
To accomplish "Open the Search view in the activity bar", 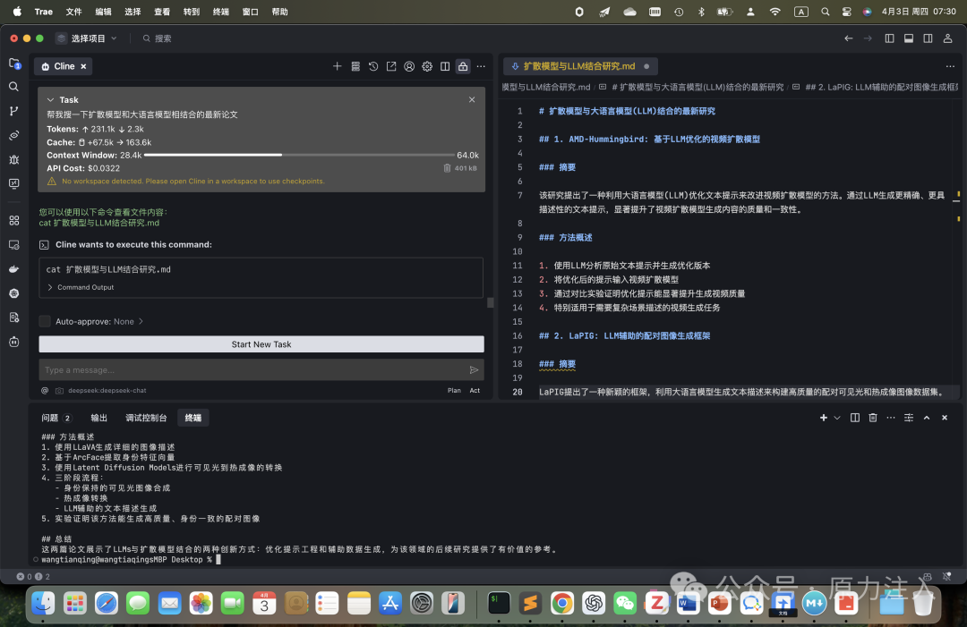I will 13,87.
